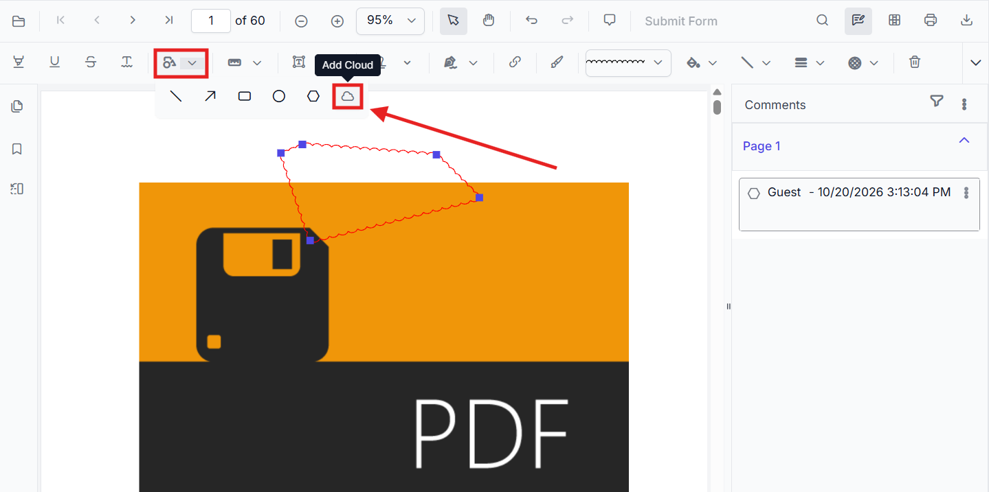Click the Submit Form button
Image resolution: width=989 pixels, height=492 pixels.
click(681, 21)
